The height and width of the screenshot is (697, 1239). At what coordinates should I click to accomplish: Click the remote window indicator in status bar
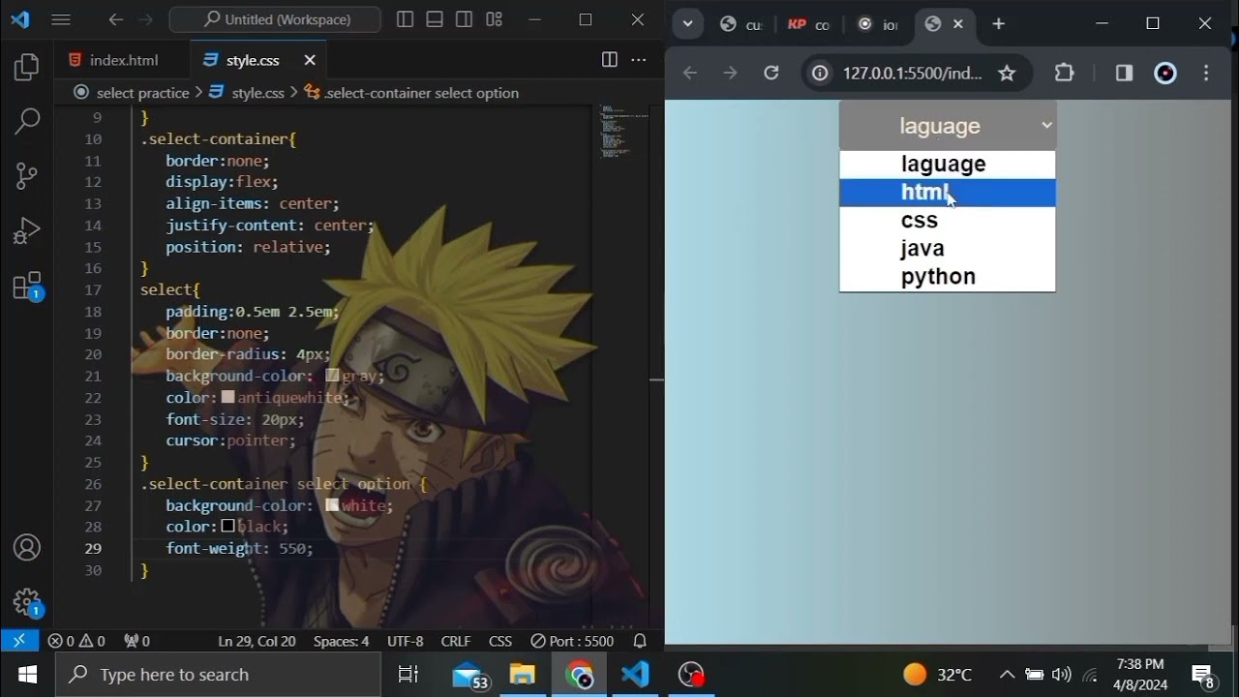pos(19,641)
